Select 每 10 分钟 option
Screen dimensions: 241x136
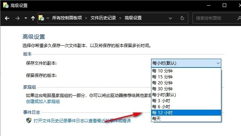click(x=186, y=71)
